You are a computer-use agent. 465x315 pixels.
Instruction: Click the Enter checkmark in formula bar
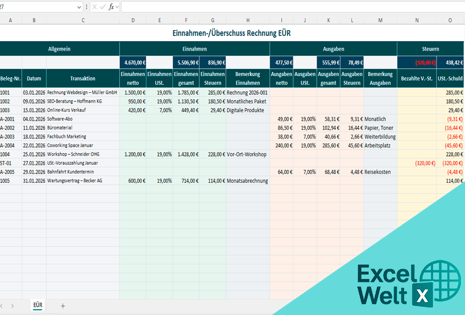pos(103,7)
